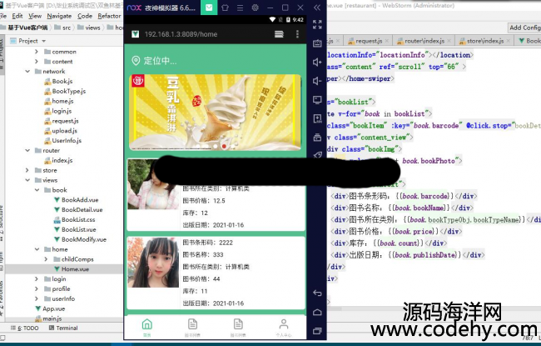The image size is (541, 346).
Task: Tap the location pin icon
Action: [136, 61]
